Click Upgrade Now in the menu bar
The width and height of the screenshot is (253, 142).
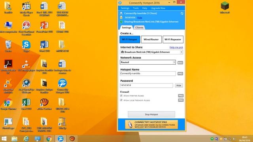158,8
